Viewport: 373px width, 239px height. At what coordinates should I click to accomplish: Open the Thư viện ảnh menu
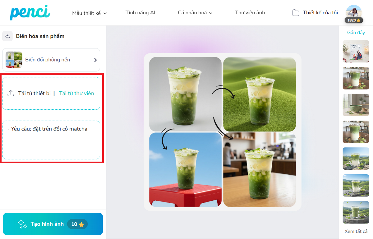point(250,13)
